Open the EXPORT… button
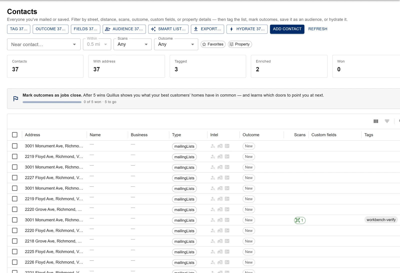The height and width of the screenshot is (273, 400). tap(207, 29)
